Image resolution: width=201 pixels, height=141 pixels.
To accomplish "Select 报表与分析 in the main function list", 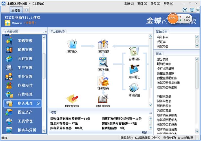I will 23,130.
